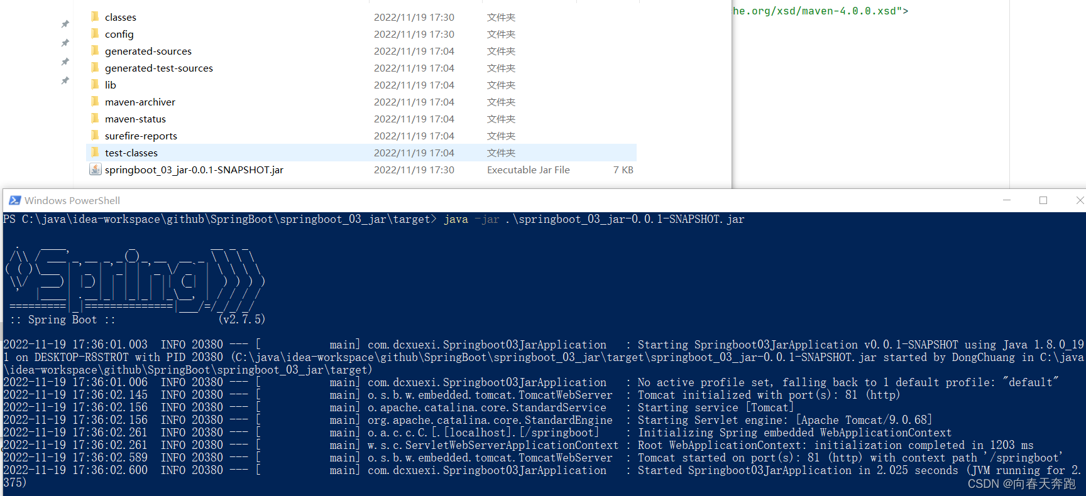Select the test-classes folder icon
This screenshot has height=496, width=1086.
coord(95,152)
